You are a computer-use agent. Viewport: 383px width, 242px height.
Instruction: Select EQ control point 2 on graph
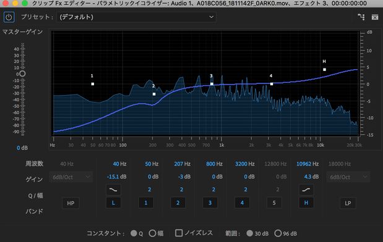pos(154,94)
